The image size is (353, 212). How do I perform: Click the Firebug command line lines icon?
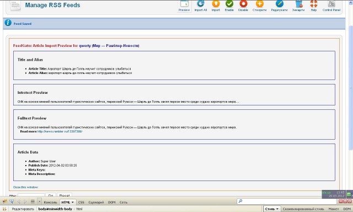[x=33, y=202]
